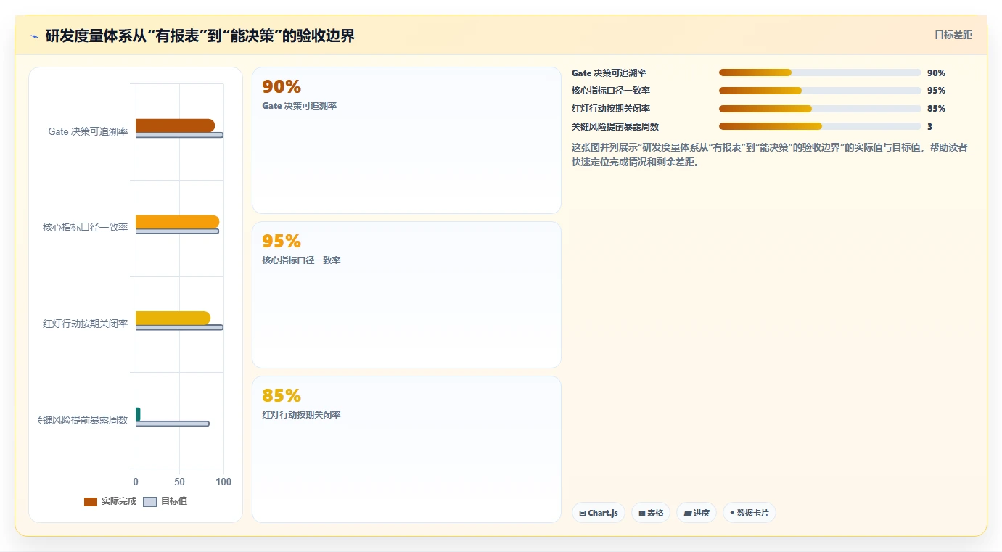Click the dashboard title 研发度量体系
Image resolution: width=1002 pixels, height=552 pixels.
click(x=200, y=36)
